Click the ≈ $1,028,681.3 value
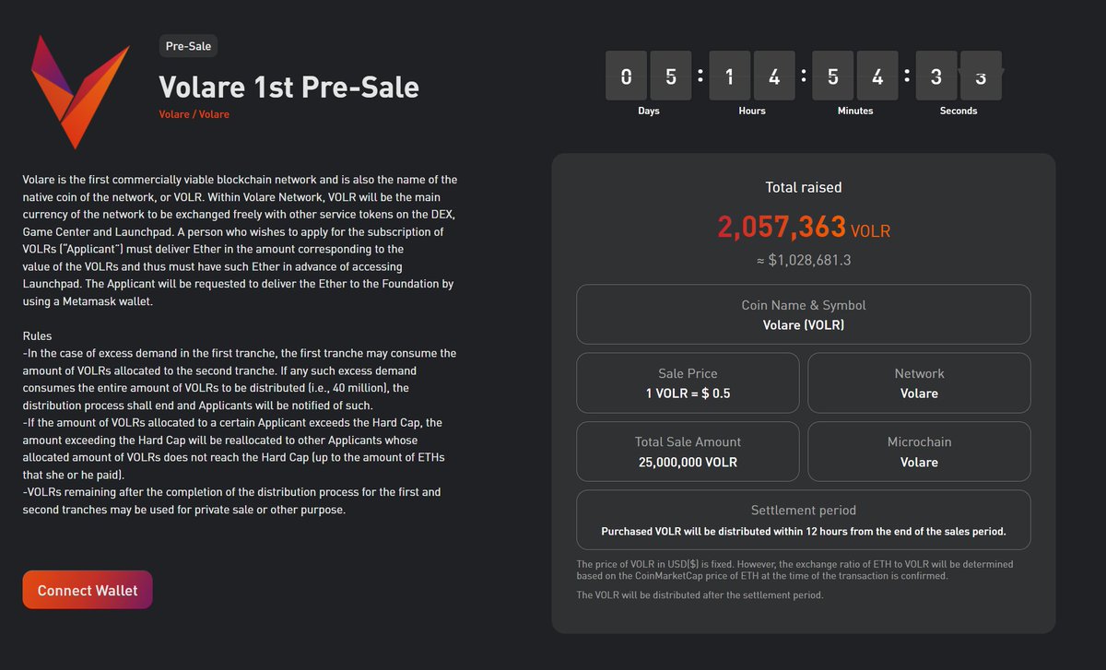This screenshot has height=670, width=1106. point(804,261)
